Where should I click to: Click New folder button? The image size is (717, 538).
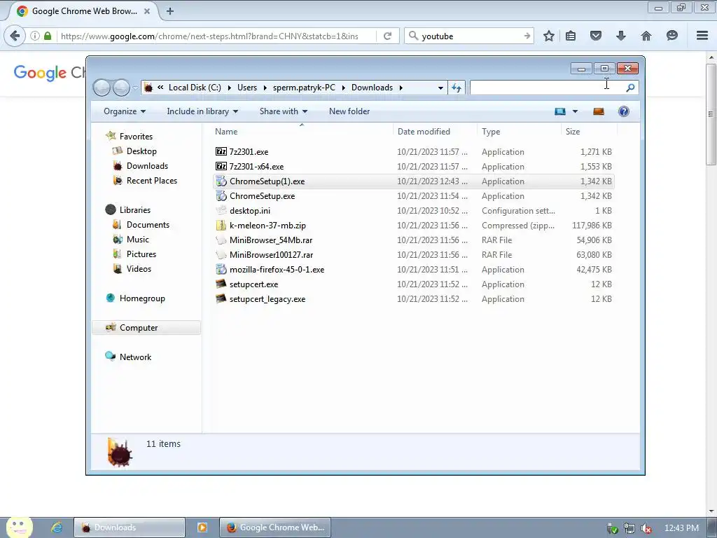point(349,111)
